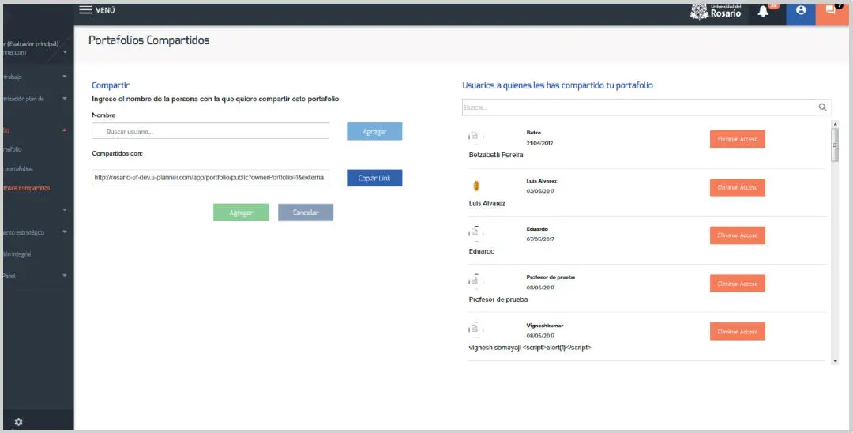
Task: Click Luis Alvarez's avatar
Action: (475, 186)
